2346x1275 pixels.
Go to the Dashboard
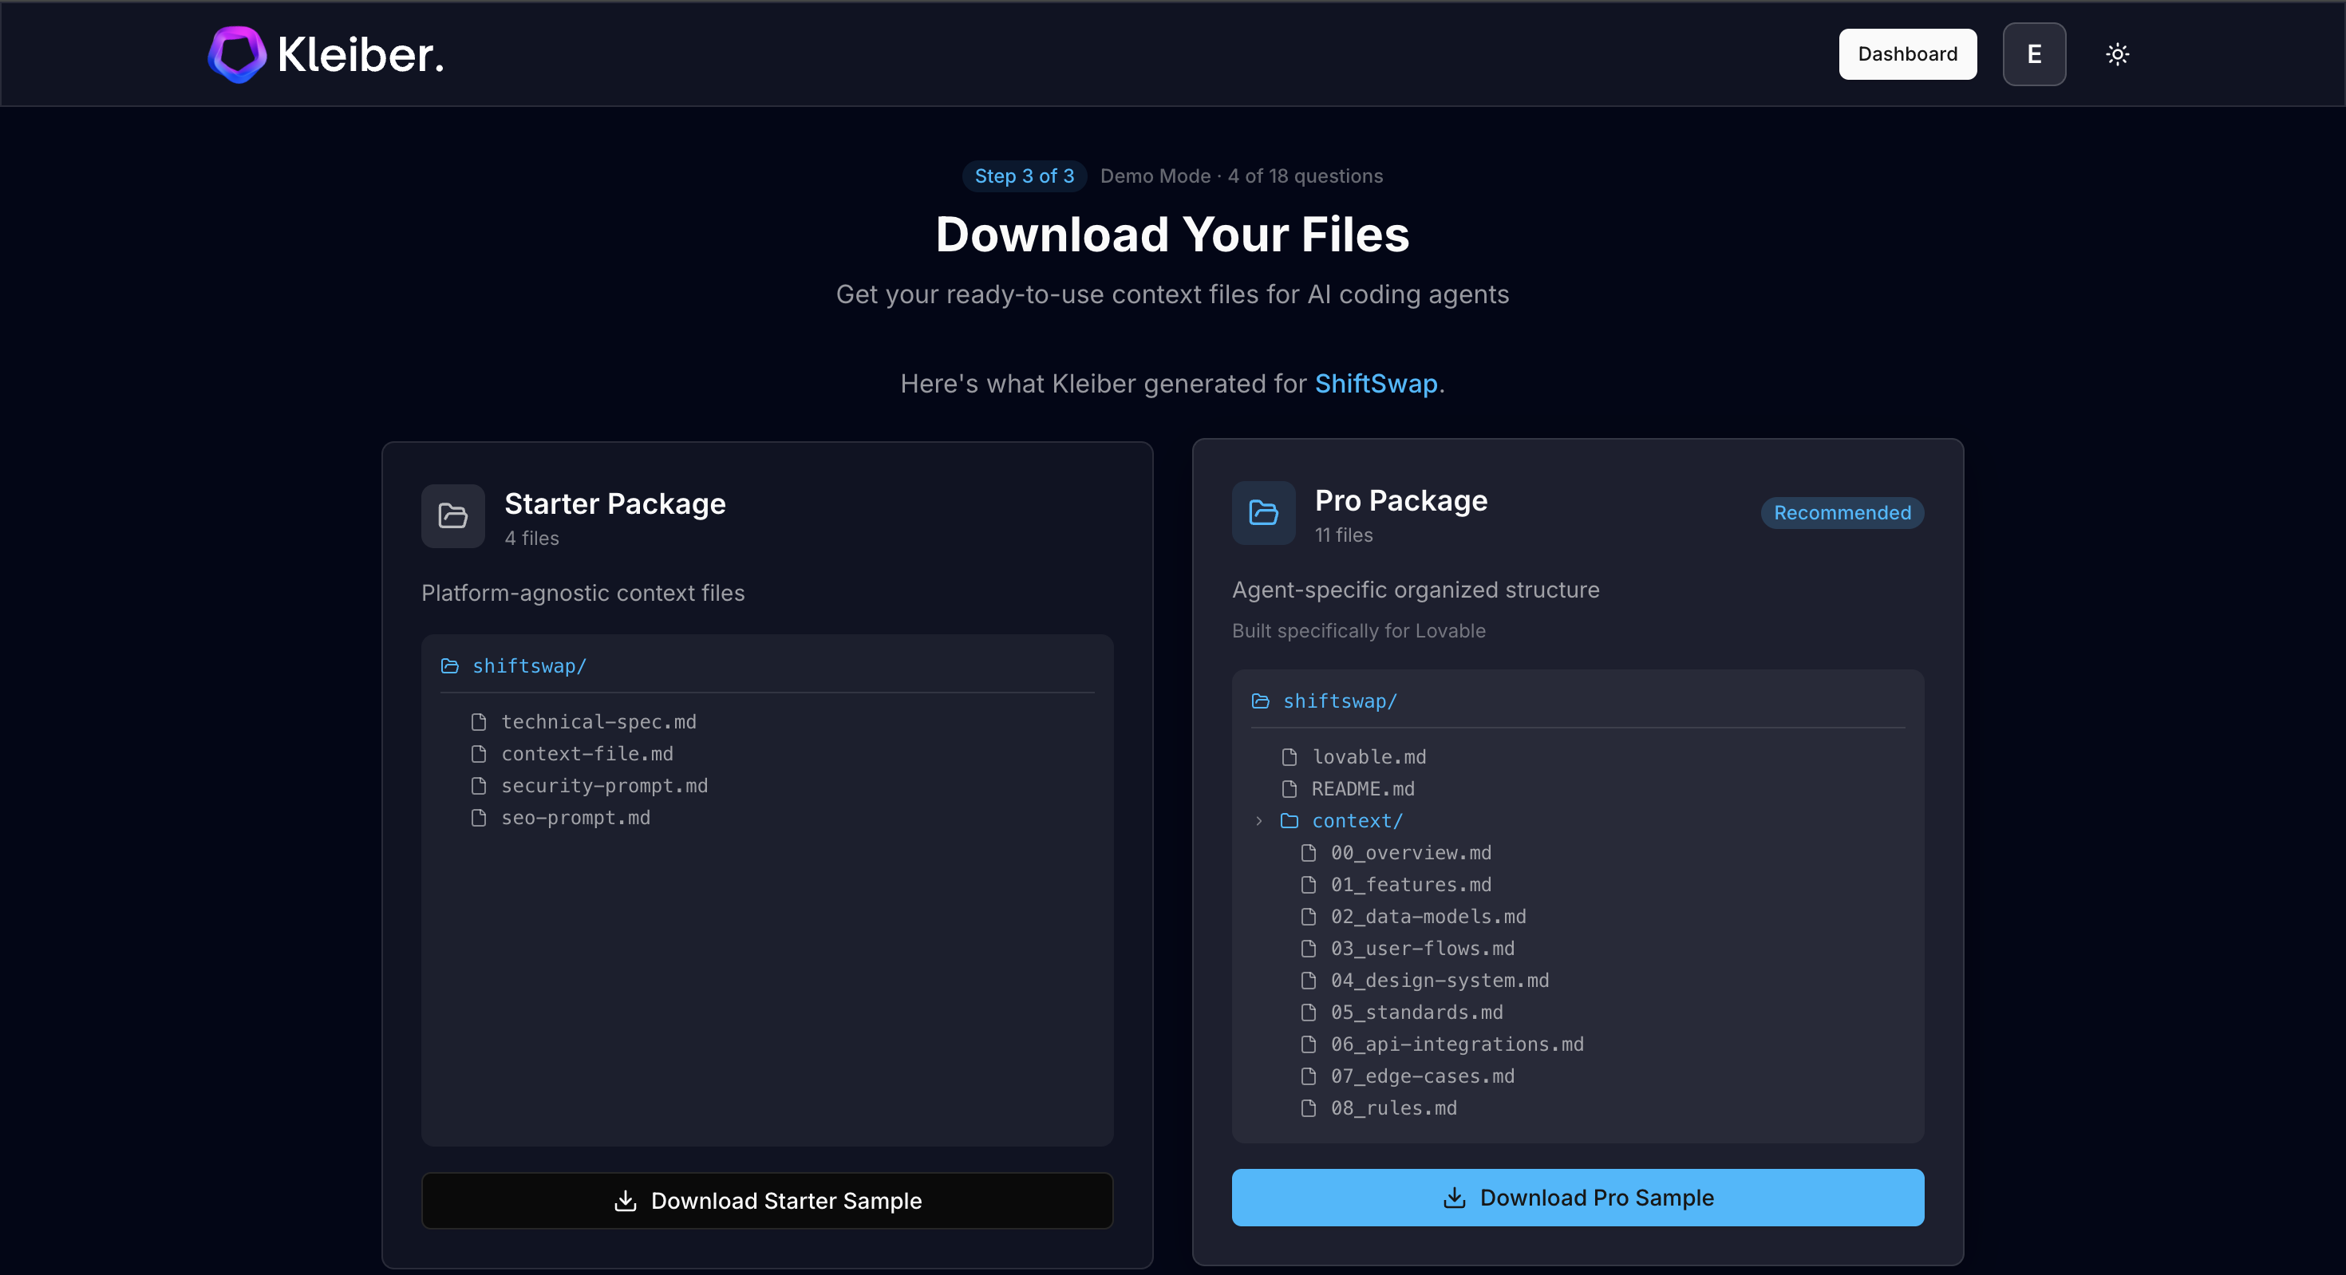[1907, 53]
